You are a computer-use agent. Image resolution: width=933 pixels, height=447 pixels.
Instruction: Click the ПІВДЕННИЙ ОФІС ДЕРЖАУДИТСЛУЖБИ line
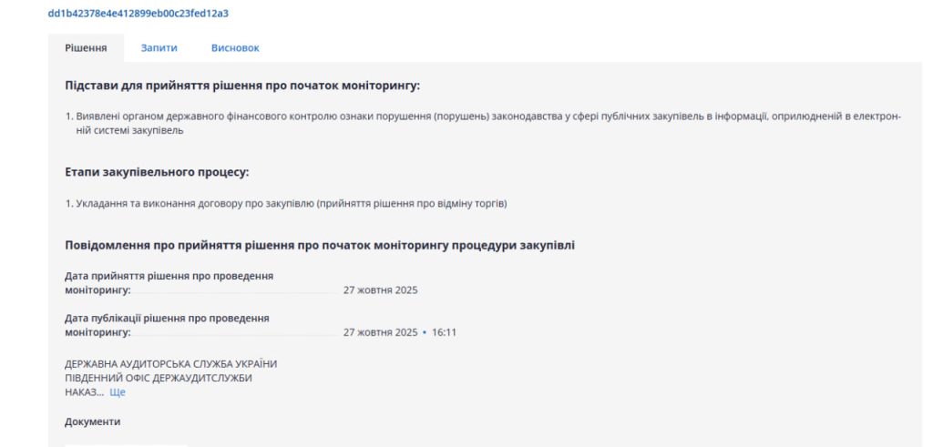coord(159,378)
